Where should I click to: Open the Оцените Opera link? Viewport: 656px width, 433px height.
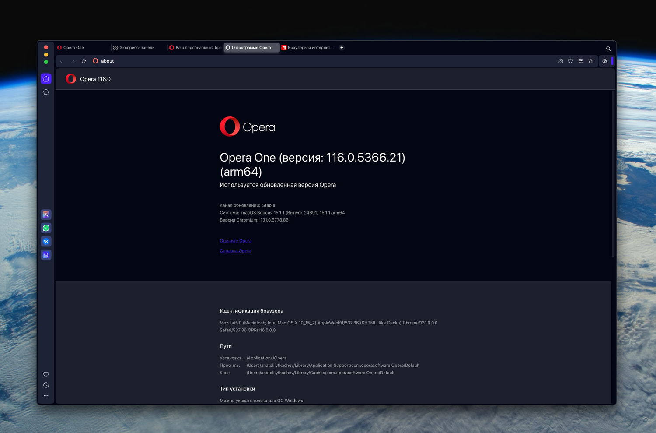(x=236, y=241)
